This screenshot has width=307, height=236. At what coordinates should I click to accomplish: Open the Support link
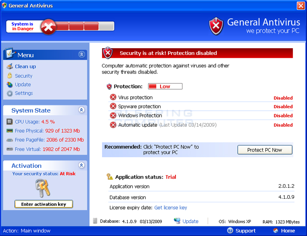click(x=246, y=231)
